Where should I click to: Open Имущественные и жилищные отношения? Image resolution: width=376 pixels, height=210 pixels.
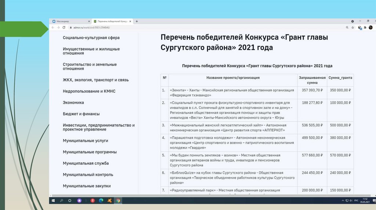91,51
